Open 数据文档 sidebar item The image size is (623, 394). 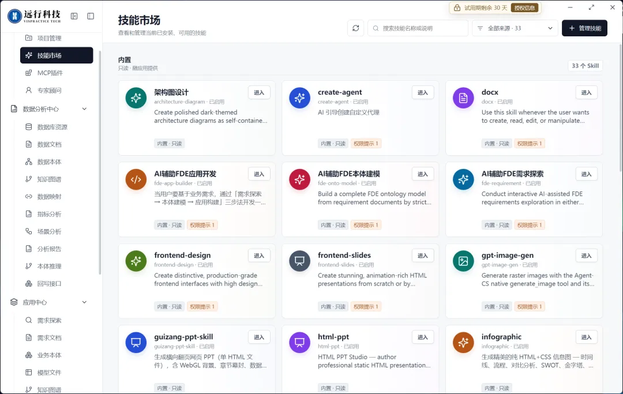coord(57,144)
